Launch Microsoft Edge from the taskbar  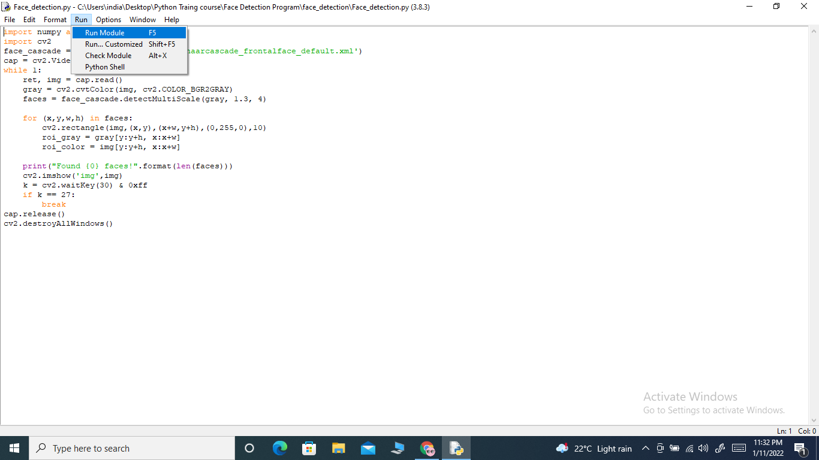tap(279, 448)
